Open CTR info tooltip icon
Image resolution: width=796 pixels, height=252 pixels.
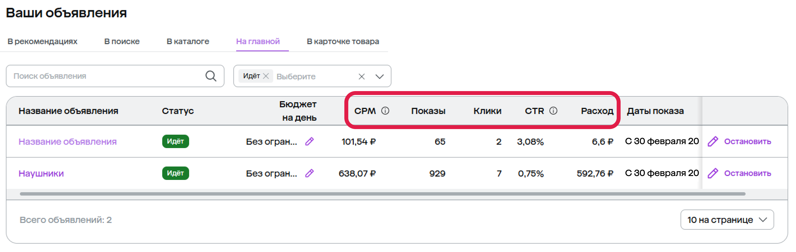pos(553,111)
